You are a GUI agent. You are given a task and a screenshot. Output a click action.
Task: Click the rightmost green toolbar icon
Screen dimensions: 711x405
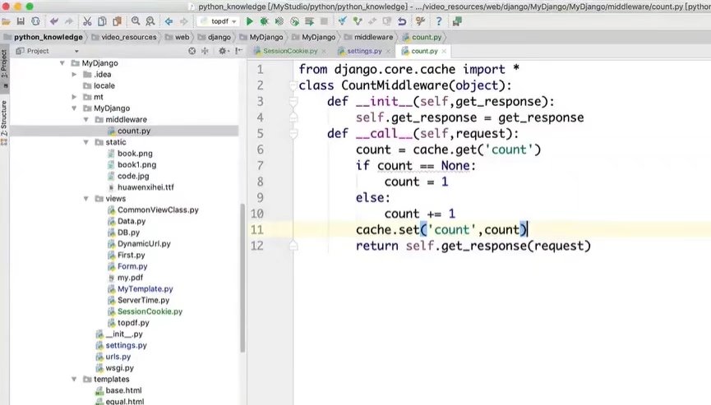click(x=457, y=21)
